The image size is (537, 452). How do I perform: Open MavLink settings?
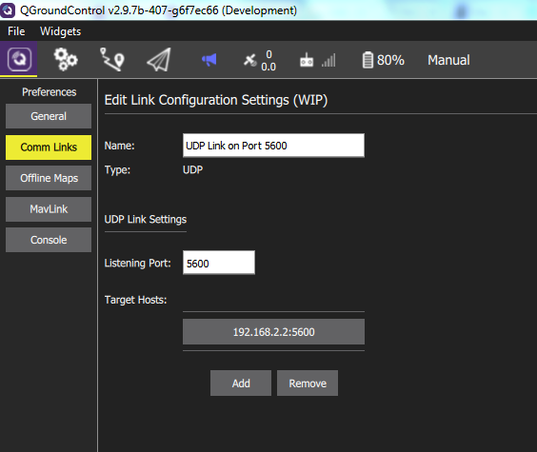point(49,209)
